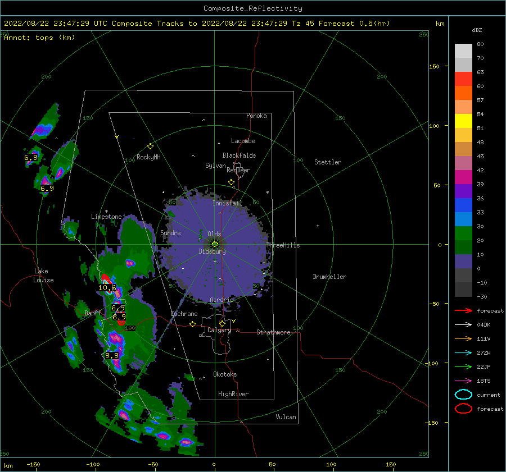Click the Blackfalds label
The width and height of the screenshot is (506, 472).
point(239,155)
